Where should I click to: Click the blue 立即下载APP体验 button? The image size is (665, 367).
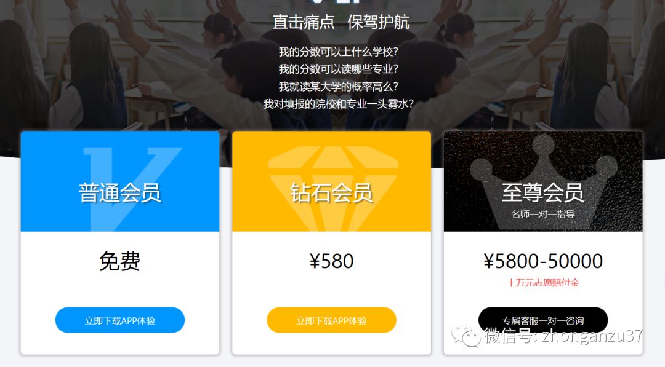pyautogui.click(x=120, y=320)
